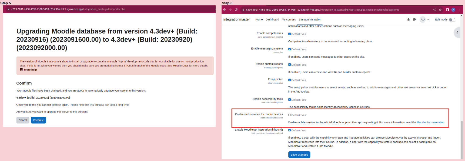Open the My courses menu item
Image resolution: width=465 pixels, height=161 pixels.
(289, 19)
